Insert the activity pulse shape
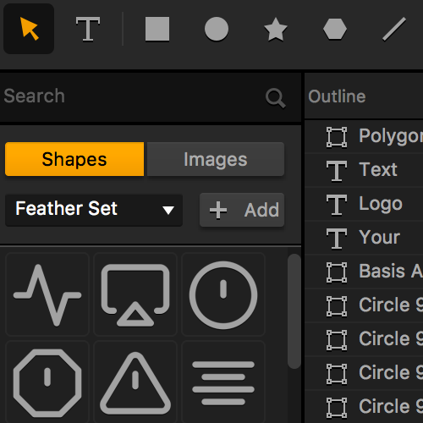 [47, 294]
